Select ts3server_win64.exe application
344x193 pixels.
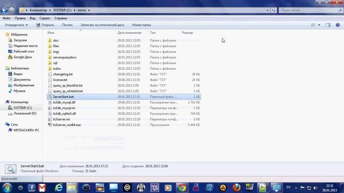(67, 125)
